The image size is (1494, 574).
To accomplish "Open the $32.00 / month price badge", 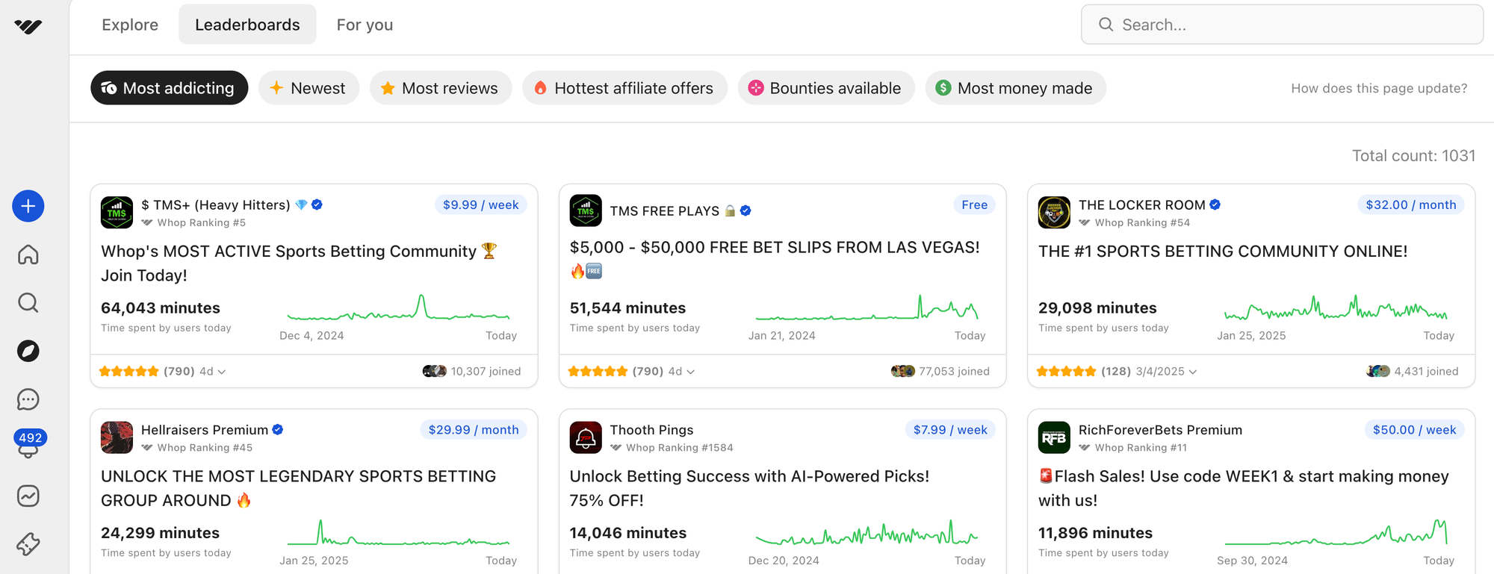I will coord(1410,205).
